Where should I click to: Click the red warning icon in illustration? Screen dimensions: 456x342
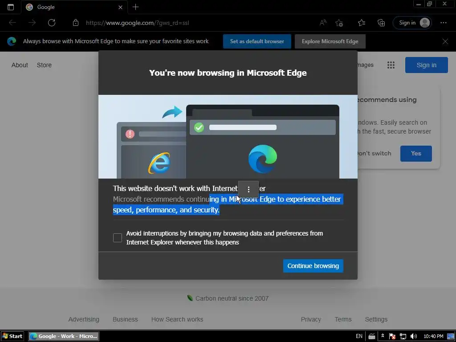coord(130,134)
